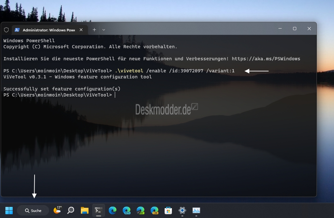Minimize the Terminal window
Screen dimensions: 334x218
tap(280, 29)
